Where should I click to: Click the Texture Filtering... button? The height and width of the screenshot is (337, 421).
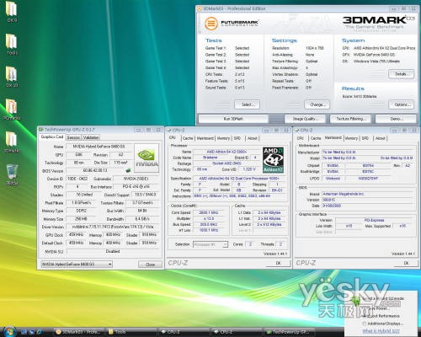pos(350,119)
